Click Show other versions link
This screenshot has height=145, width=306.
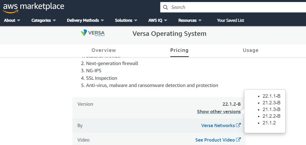point(219,112)
